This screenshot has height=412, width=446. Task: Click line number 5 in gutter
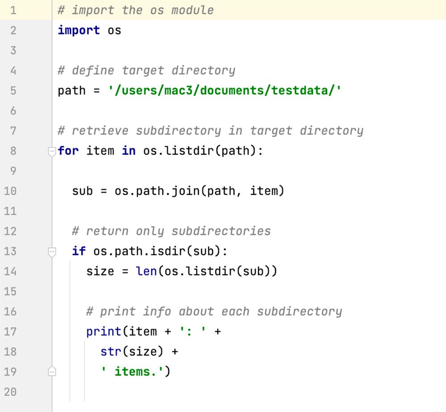click(12, 91)
